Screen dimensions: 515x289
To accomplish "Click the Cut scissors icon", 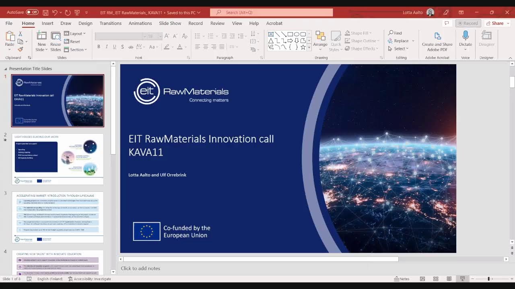I will [x=21, y=34].
